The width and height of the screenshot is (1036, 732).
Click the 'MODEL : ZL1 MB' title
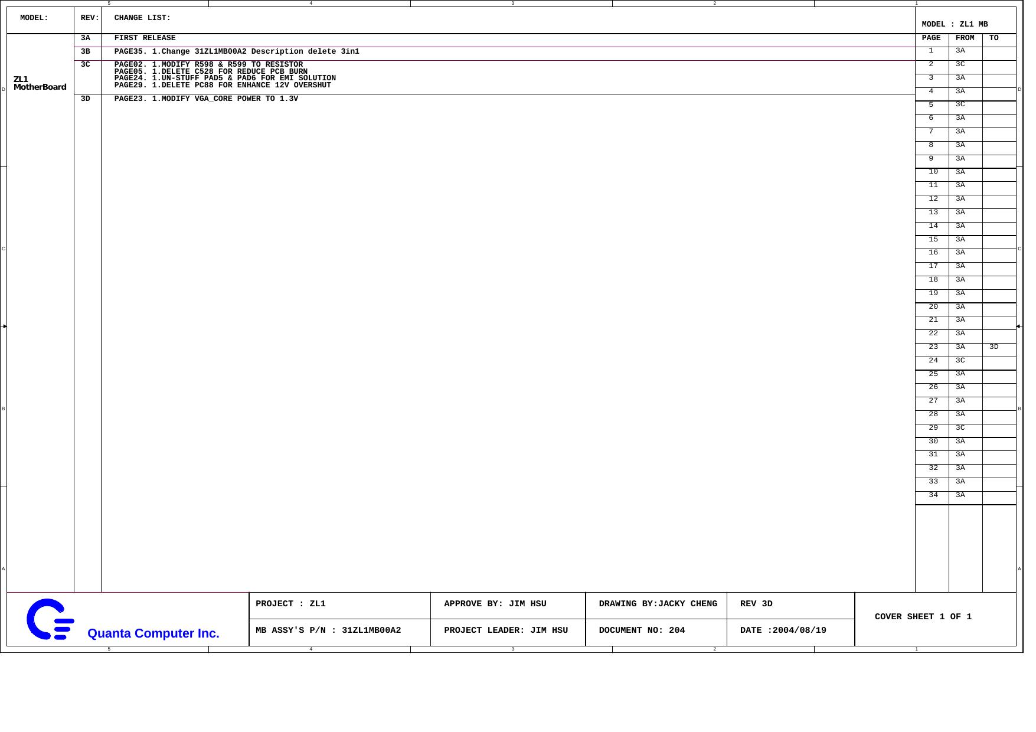tap(955, 24)
